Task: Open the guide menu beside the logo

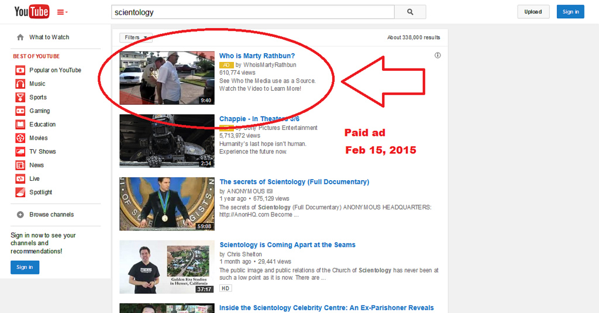Action: 62,12
